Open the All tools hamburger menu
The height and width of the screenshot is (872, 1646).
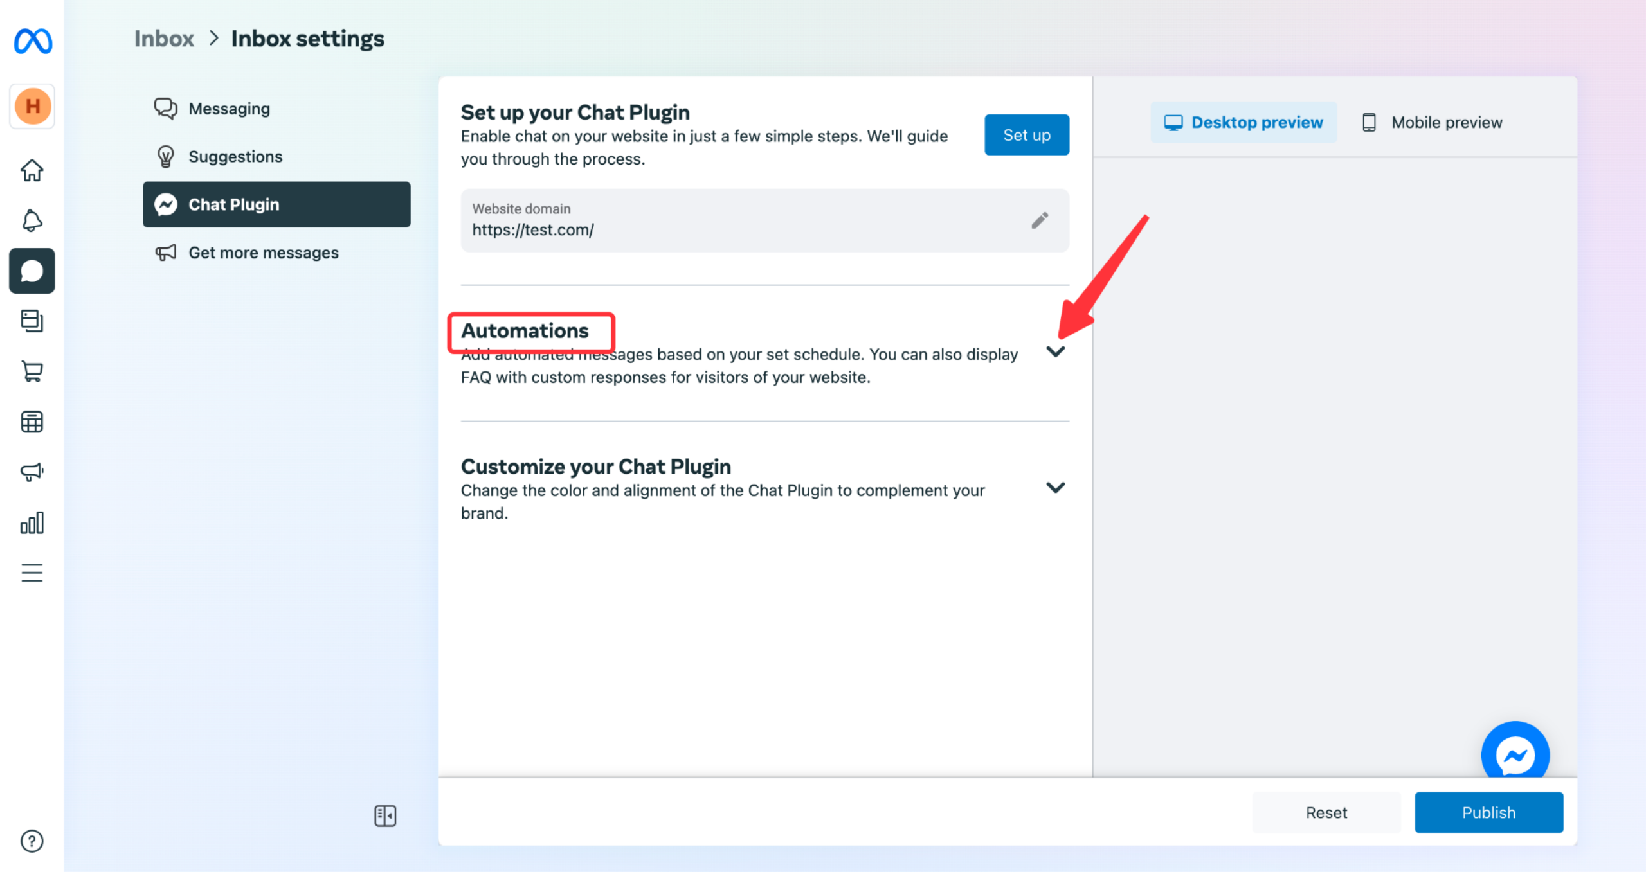tap(32, 573)
